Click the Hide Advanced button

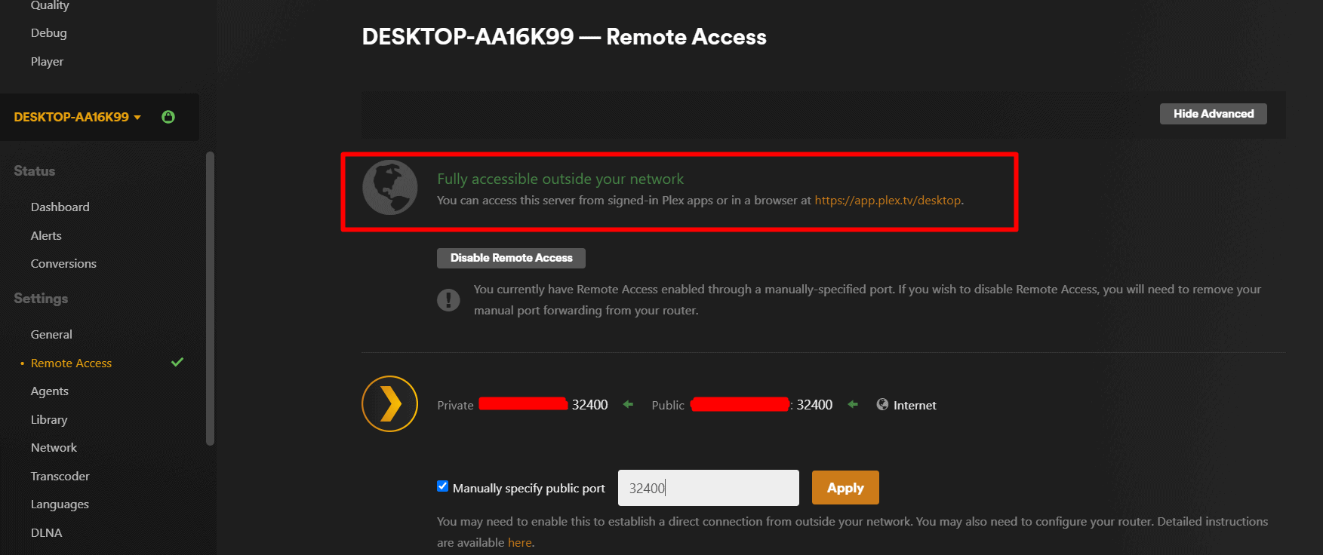[1213, 114]
